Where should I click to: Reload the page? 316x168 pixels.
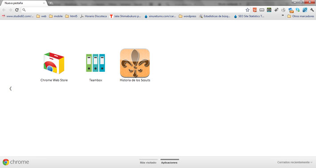(x=17, y=10)
